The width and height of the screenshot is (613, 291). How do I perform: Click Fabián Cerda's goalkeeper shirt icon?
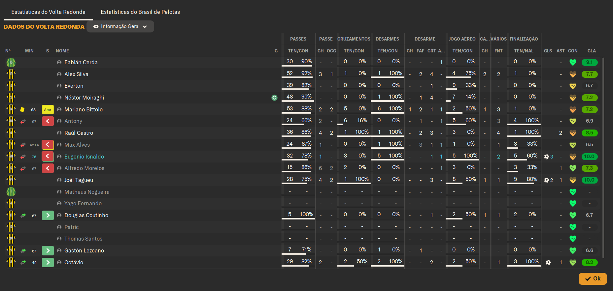(11, 62)
